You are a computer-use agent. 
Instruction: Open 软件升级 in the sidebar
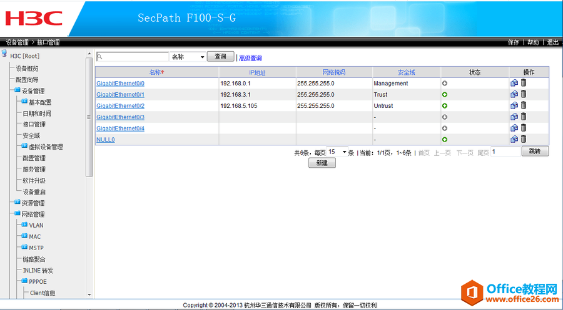click(34, 180)
